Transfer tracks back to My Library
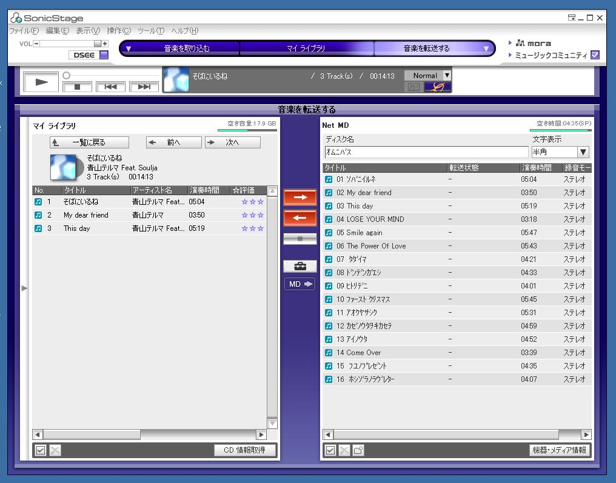The width and height of the screenshot is (616, 483). (300, 218)
